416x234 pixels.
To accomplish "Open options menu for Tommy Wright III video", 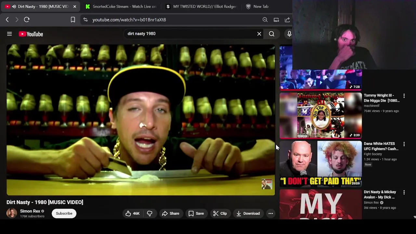I will 404,96.
